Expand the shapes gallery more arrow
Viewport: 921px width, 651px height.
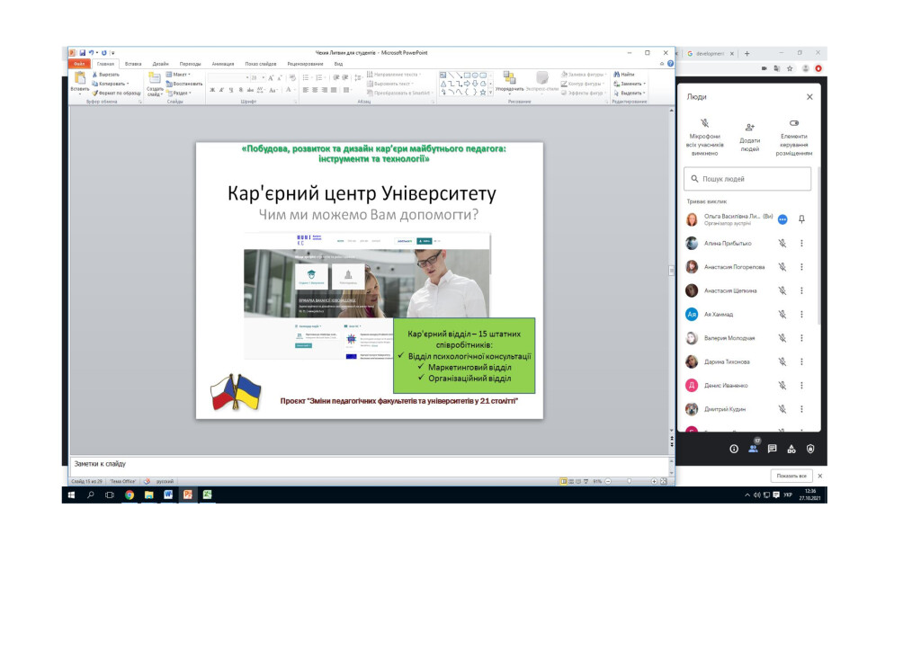(490, 93)
